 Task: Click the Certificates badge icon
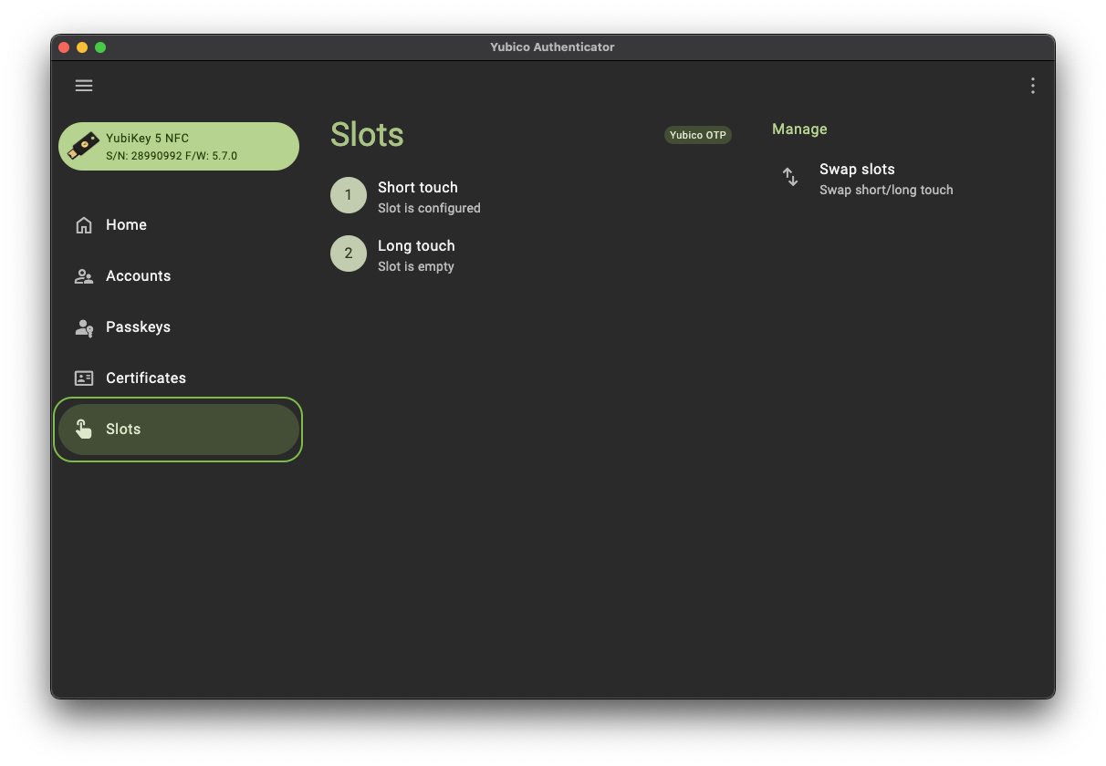coord(84,378)
